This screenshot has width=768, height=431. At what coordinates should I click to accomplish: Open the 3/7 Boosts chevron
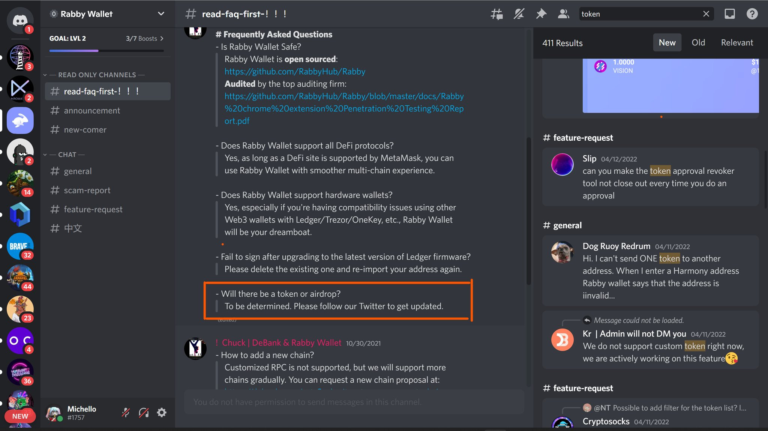coord(162,38)
